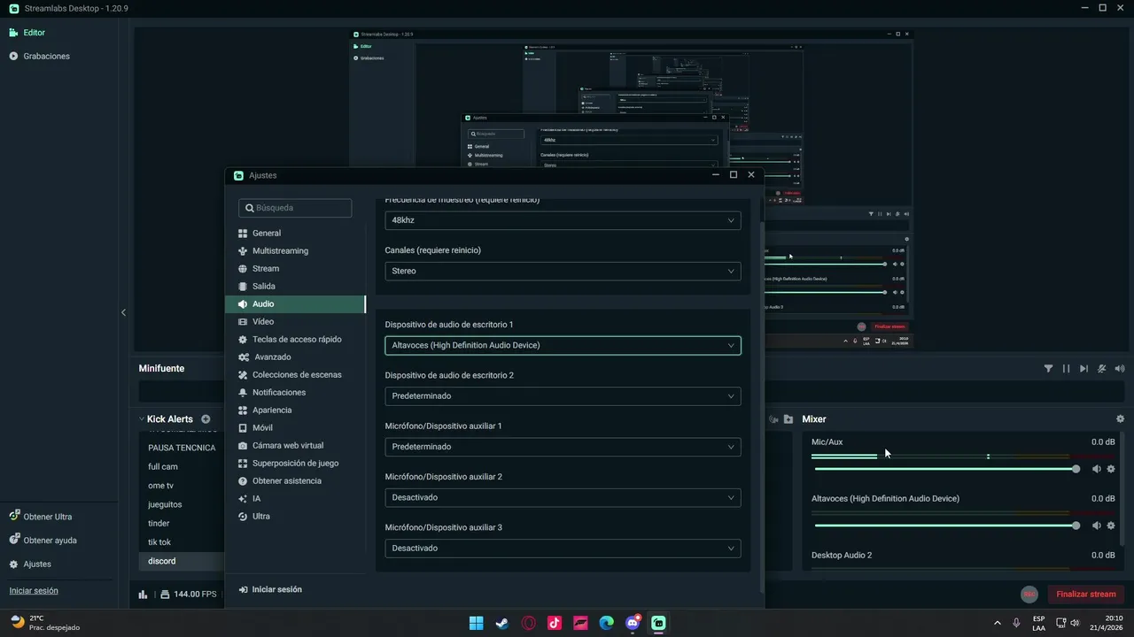The height and width of the screenshot is (637, 1134).
Task: Click the skip-next icon in Minifuente bar
Action: pyautogui.click(x=1084, y=369)
